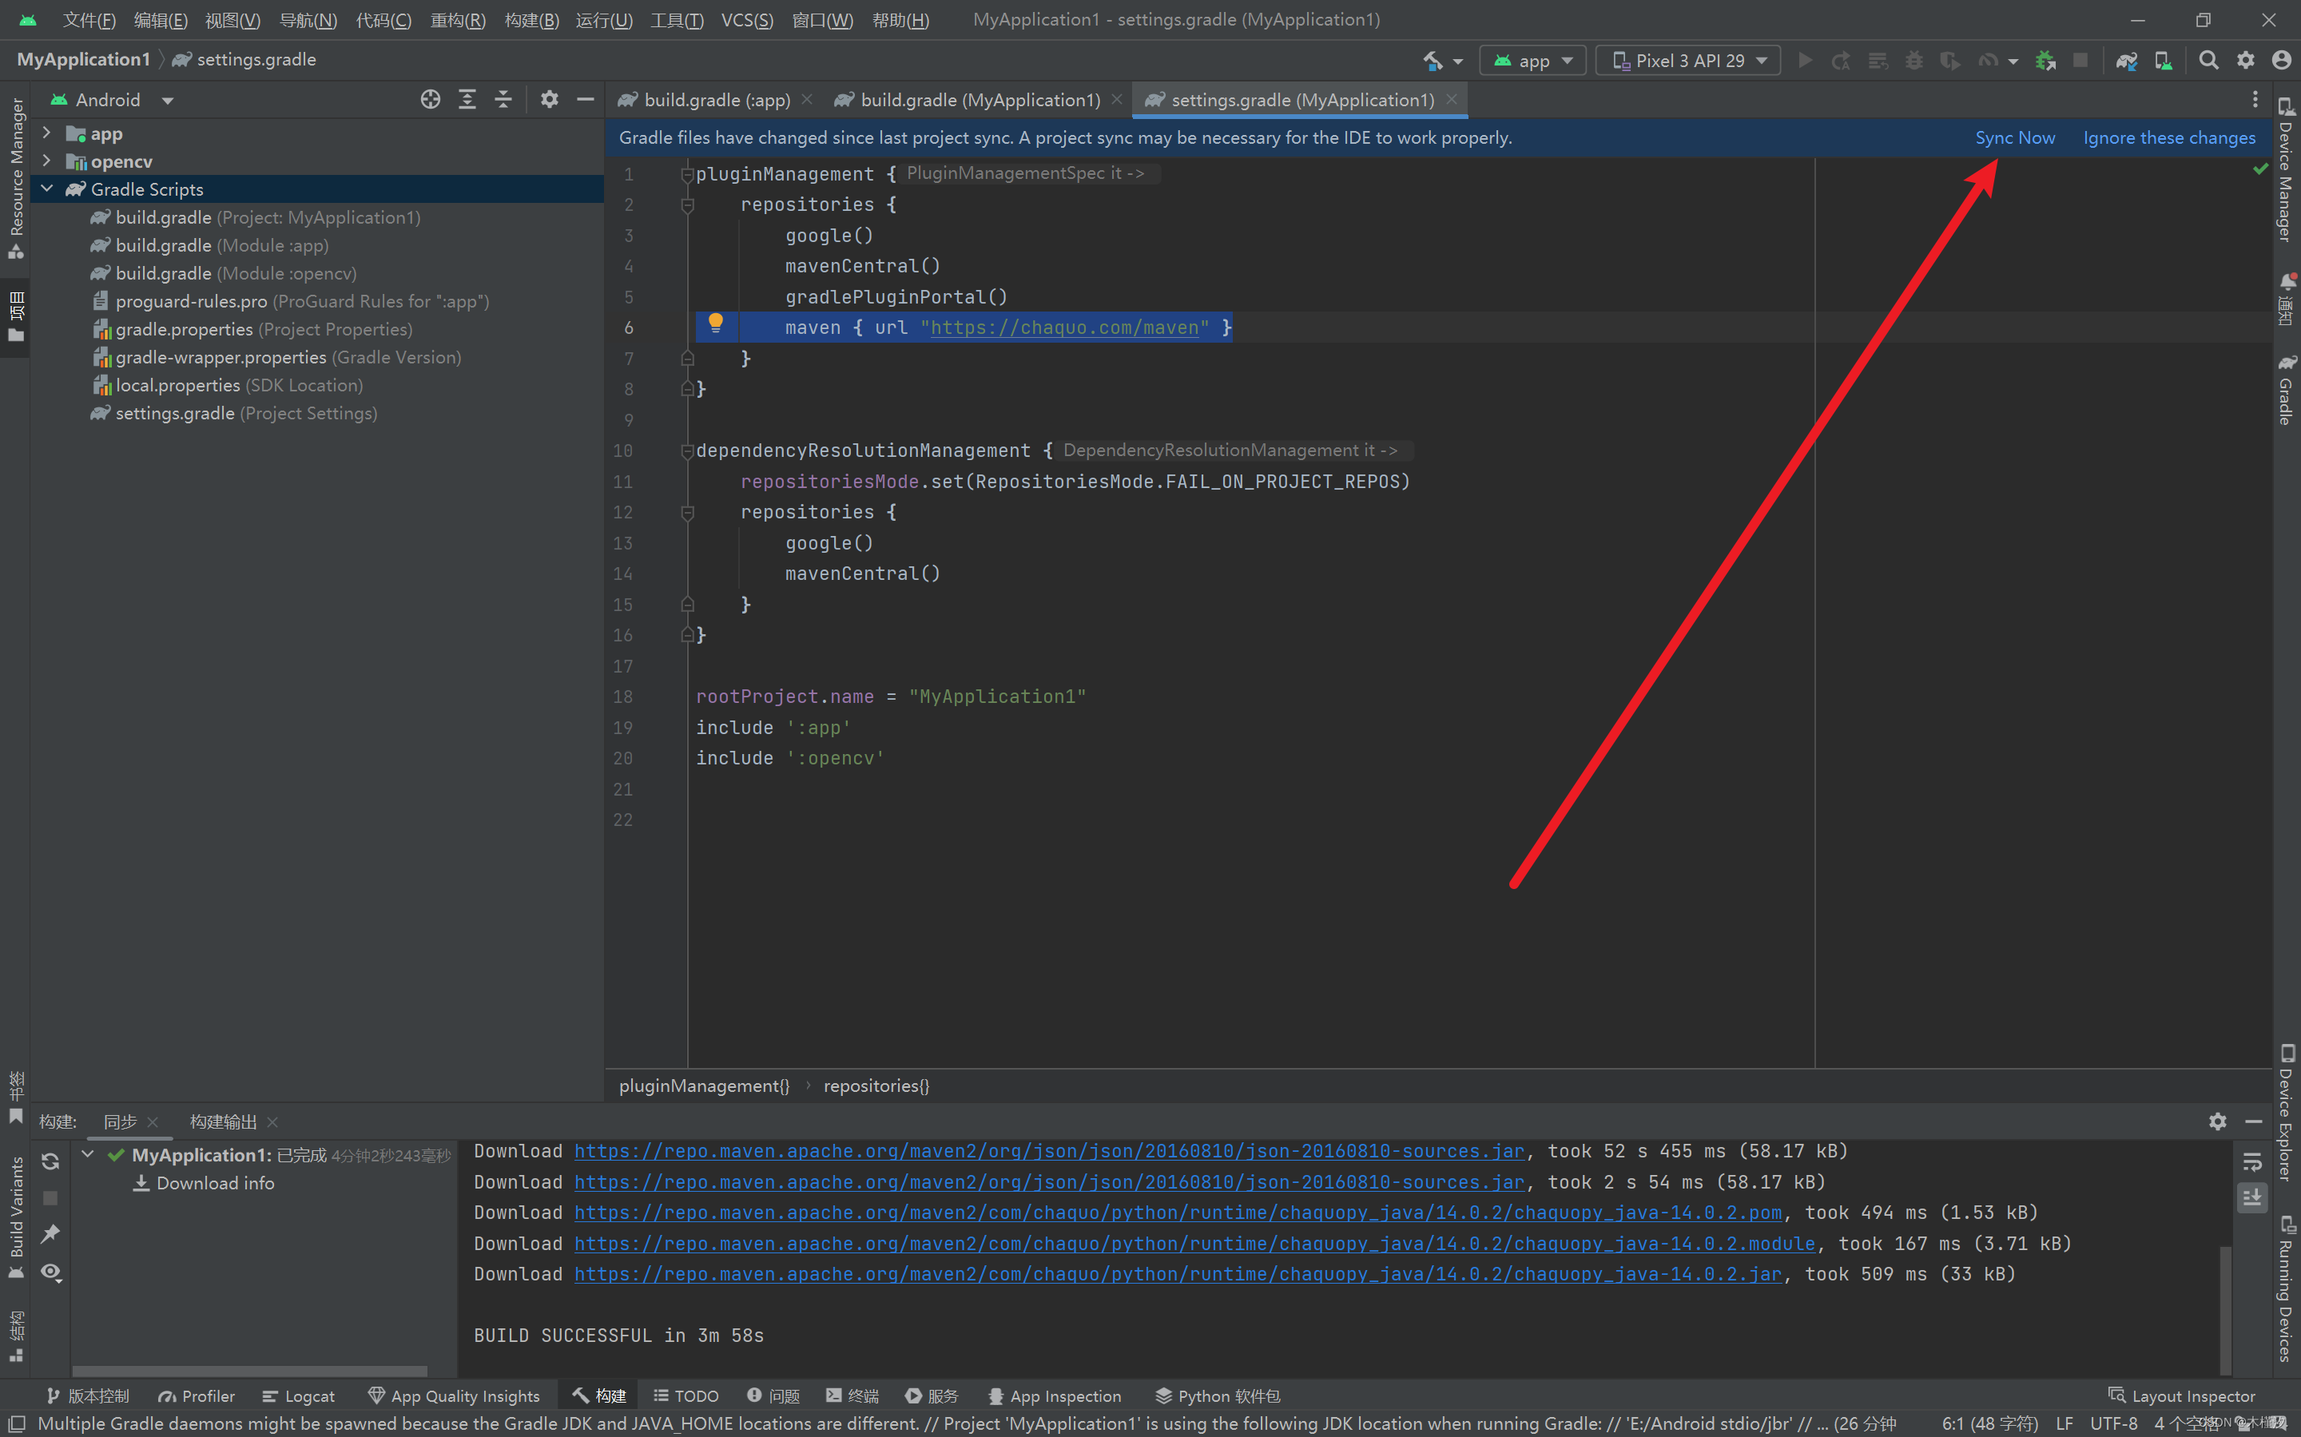Toggle soft-wrap icon in the build output
2301x1437 pixels.
click(2251, 1161)
